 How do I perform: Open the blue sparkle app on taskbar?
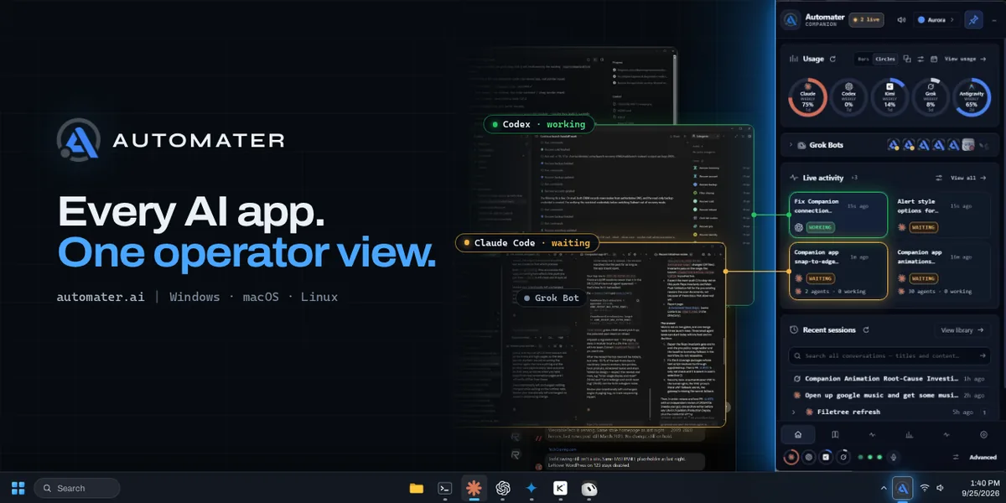click(532, 488)
